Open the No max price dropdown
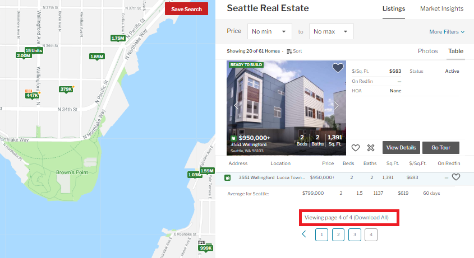 [x=332, y=31]
